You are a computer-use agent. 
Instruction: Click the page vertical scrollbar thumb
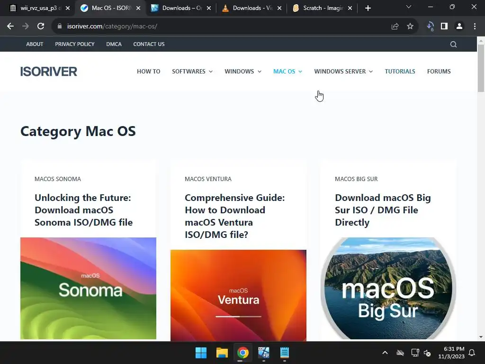pyautogui.click(x=481, y=68)
